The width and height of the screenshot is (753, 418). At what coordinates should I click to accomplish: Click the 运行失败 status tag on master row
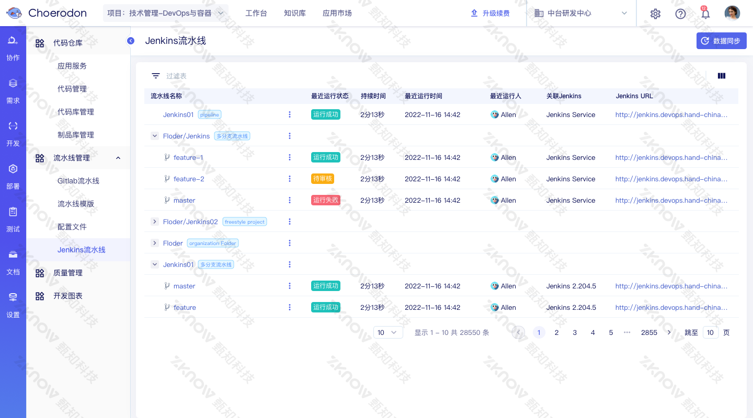click(x=326, y=200)
